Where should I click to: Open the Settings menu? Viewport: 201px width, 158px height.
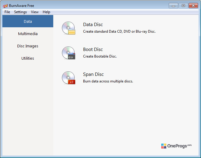tap(20, 12)
